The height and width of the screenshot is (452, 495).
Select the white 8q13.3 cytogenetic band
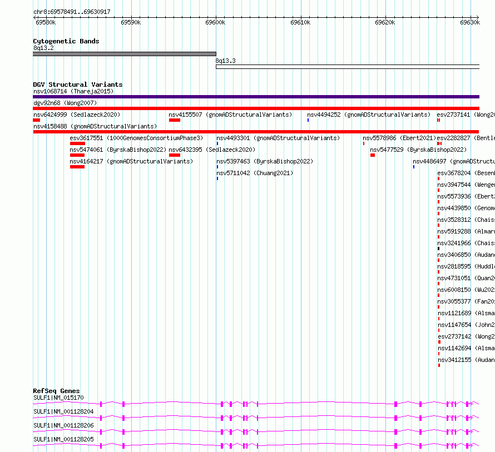click(348, 67)
